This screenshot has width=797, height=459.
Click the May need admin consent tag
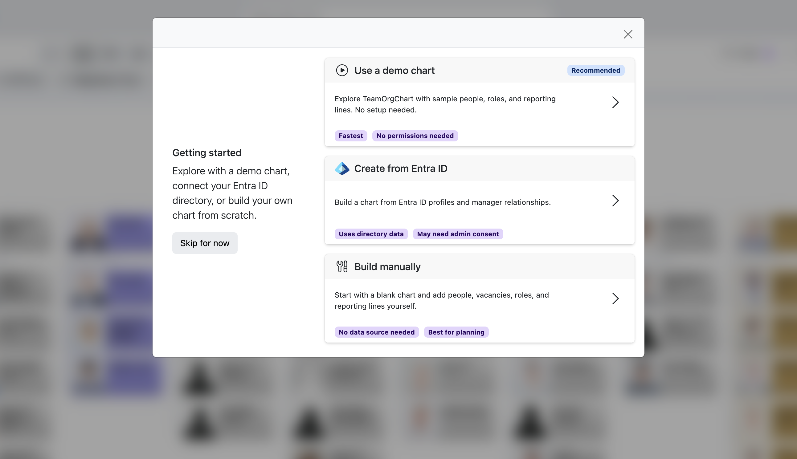click(458, 234)
